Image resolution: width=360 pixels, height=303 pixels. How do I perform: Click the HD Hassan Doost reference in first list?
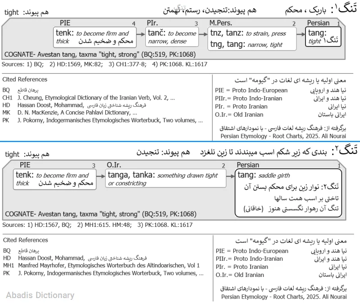74,105
